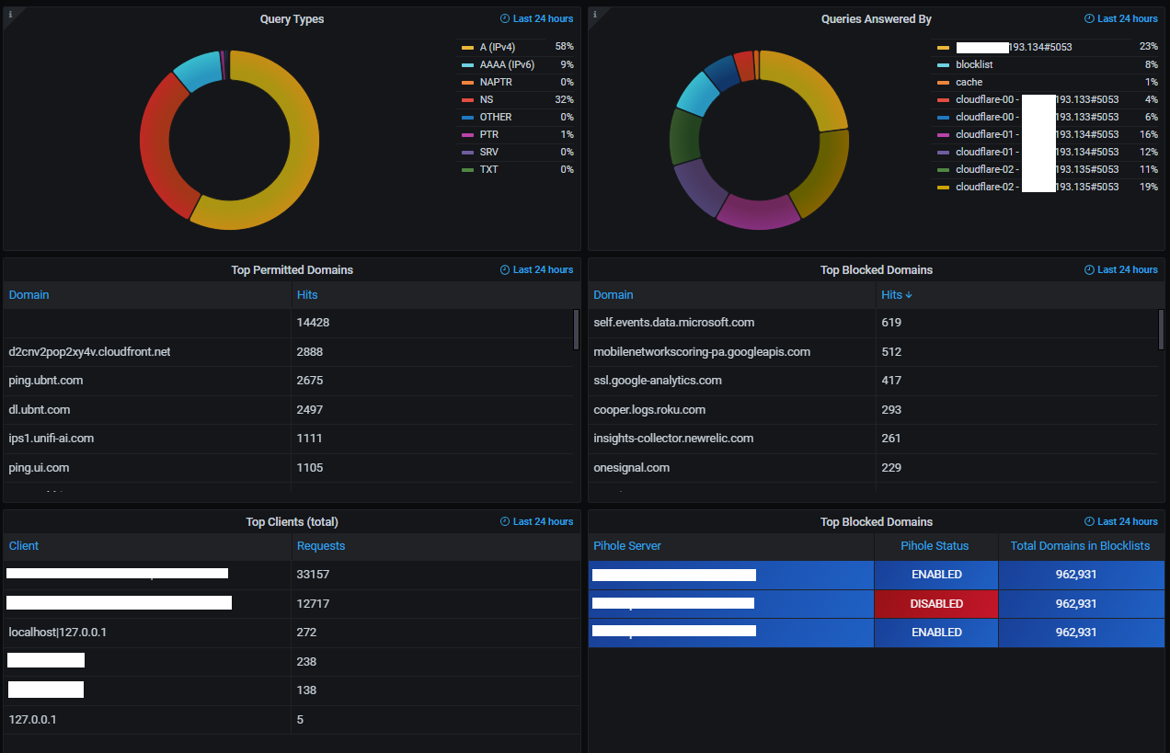The image size is (1170, 753).
Task: Click Last 24 hours in blocked domains Hits panel
Action: pos(1127,270)
